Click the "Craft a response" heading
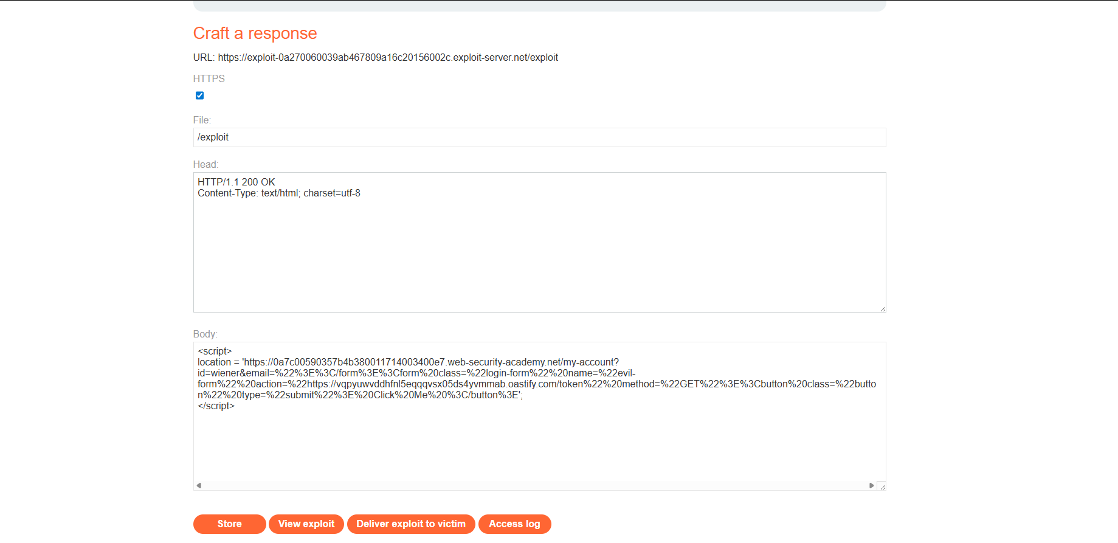This screenshot has width=1118, height=543. click(x=255, y=33)
